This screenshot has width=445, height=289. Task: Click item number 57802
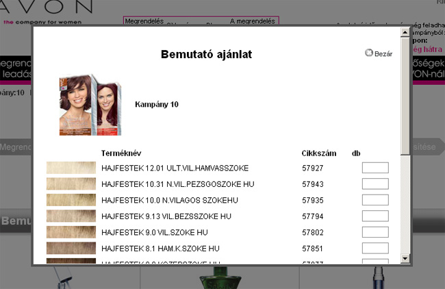[x=312, y=233]
